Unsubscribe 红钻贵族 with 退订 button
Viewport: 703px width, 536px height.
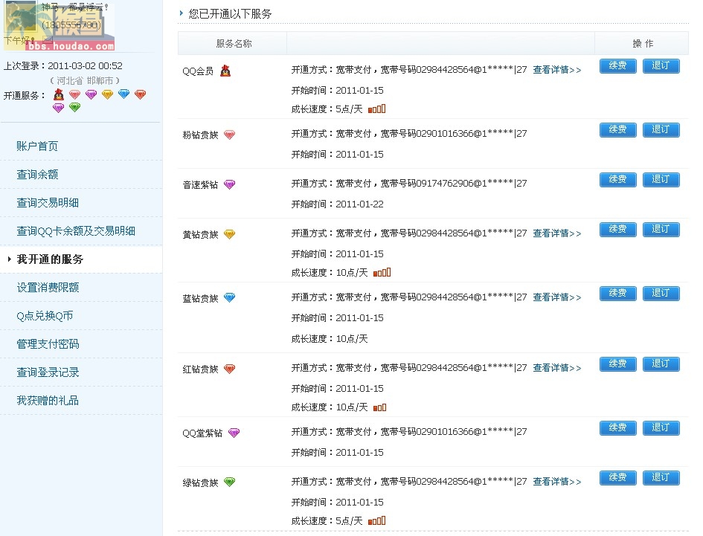click(x=661, y=364)
